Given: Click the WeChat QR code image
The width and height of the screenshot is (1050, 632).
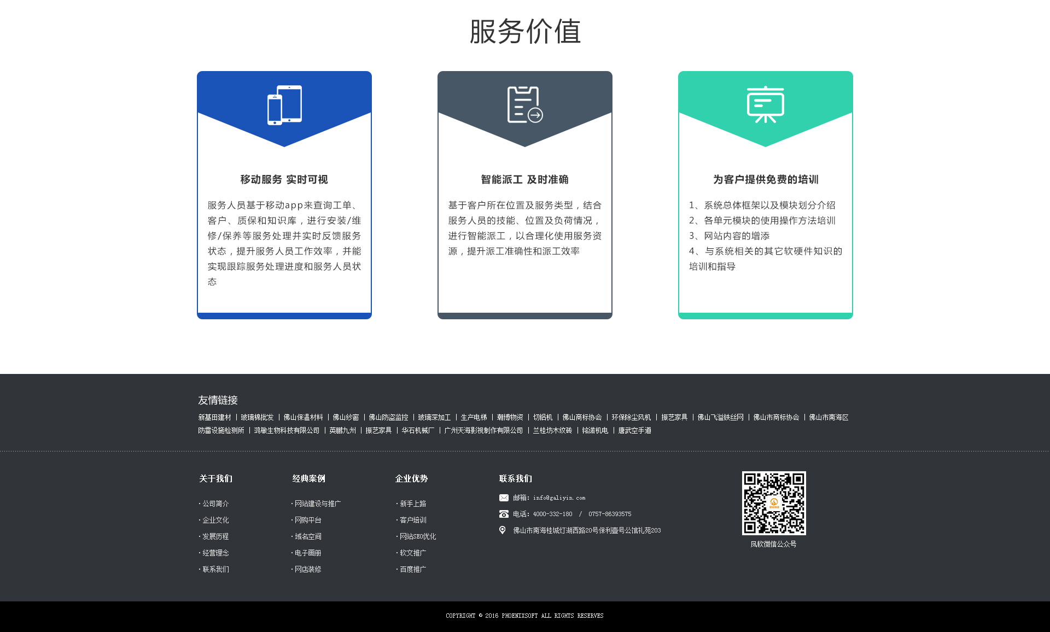Looking at the screenshot, I should [x=773, y=503].
